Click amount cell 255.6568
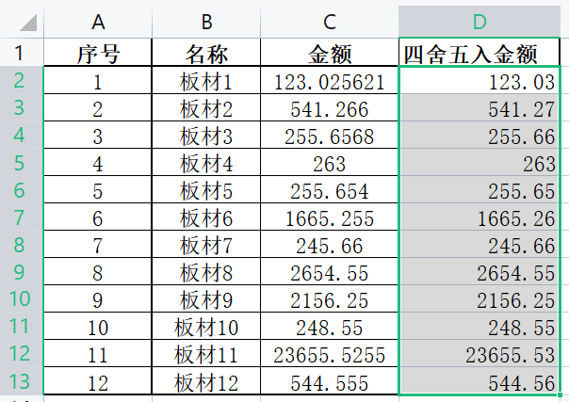569x402 pixels. [330, 135]
